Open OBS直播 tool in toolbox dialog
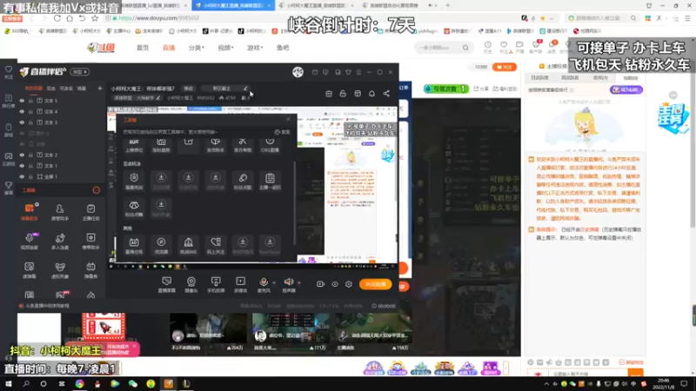The height and width of the screenshot is (391, 696). point(270,145)
